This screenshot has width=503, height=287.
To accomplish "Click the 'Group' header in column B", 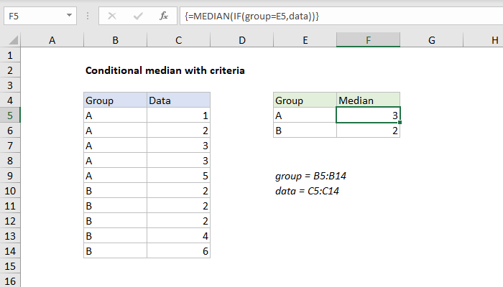I will pos(115,100).
